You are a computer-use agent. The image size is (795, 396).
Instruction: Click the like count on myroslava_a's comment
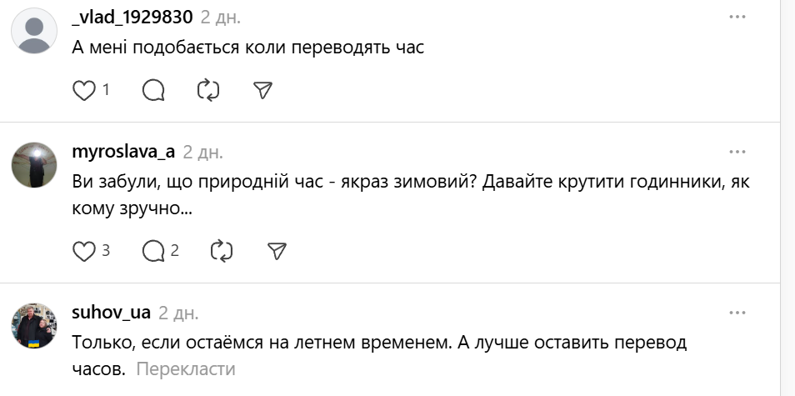(106, 250)
